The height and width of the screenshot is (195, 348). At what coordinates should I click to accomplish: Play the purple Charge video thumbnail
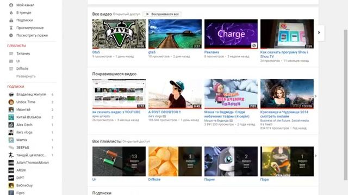pos(231,34)
